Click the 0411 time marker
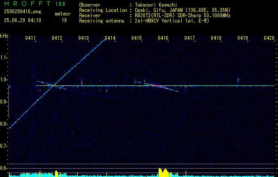Image resolution: width=278 pixels, height=177 pixels. [30, 38]
